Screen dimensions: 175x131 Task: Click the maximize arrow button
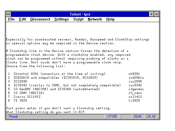pos(157,14)
